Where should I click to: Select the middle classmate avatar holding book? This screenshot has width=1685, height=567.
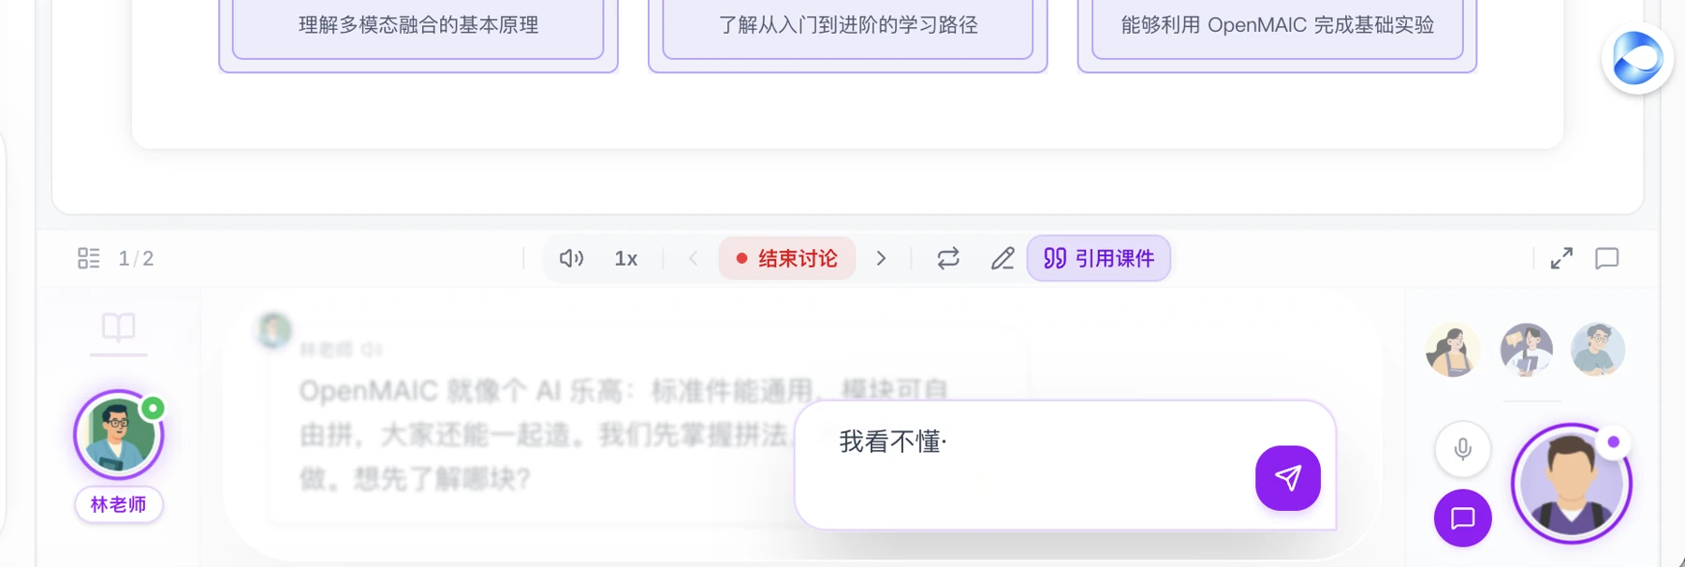pos(1527,350)
